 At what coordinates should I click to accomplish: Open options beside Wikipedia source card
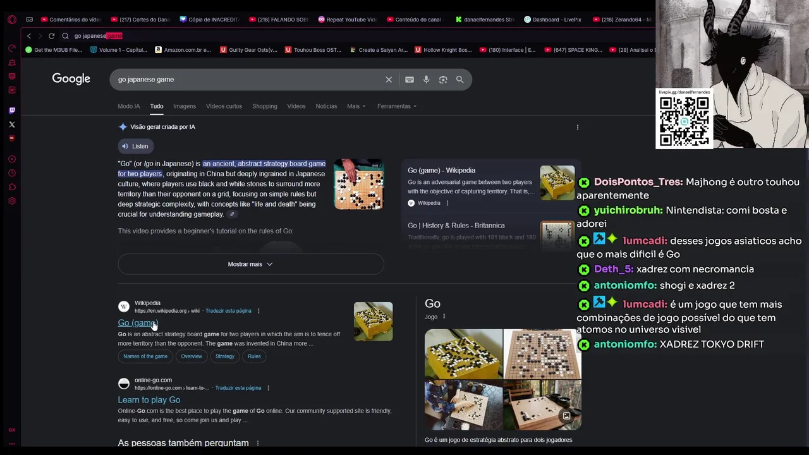447,203
